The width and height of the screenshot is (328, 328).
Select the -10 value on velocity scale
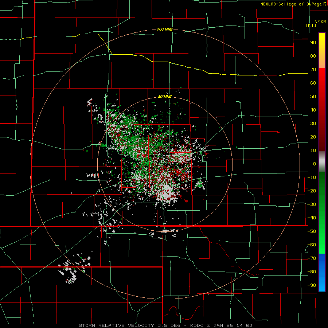[x=312, y=177]
